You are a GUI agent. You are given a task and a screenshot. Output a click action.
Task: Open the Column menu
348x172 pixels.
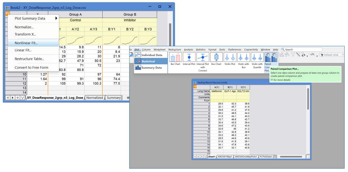(x=146, y=50)
